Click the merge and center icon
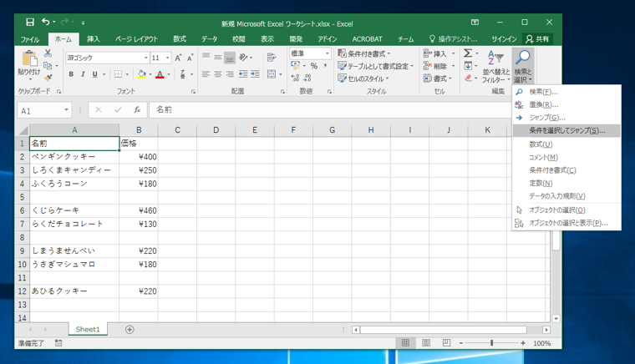Image resolution: width=635 pixels, height=364 pixels. click(272, 74)
